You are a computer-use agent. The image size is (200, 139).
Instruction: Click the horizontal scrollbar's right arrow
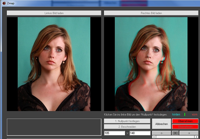pyautogui.click(x=196, y=137)
